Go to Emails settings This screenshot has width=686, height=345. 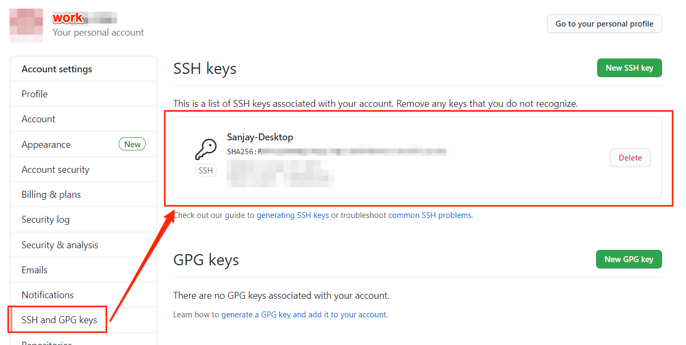35,270
